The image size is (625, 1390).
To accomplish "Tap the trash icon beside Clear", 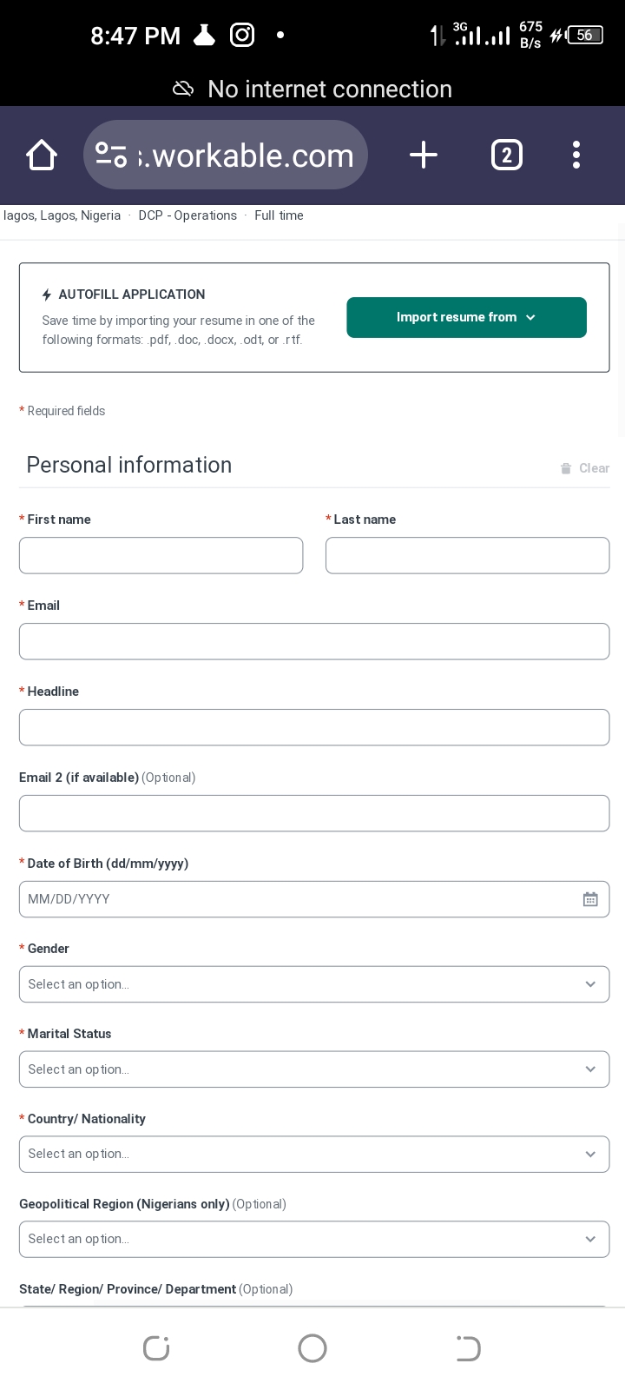I will click(x=566, y=468).
